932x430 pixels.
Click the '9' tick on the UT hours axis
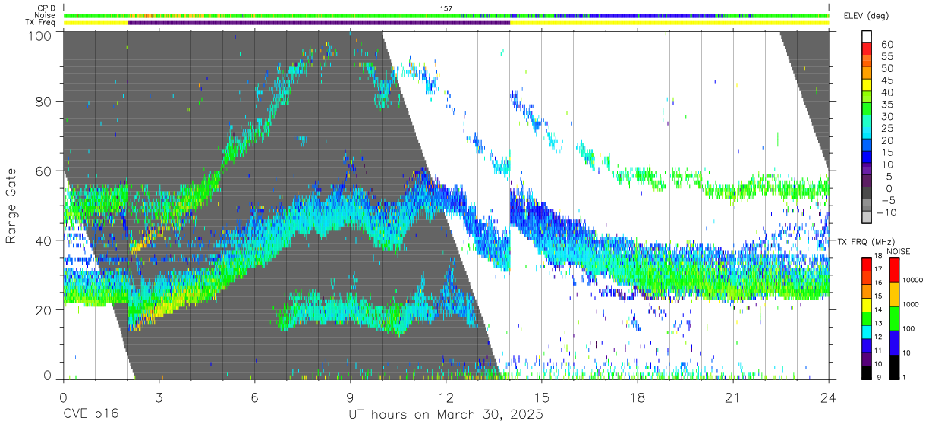(351, 397)
